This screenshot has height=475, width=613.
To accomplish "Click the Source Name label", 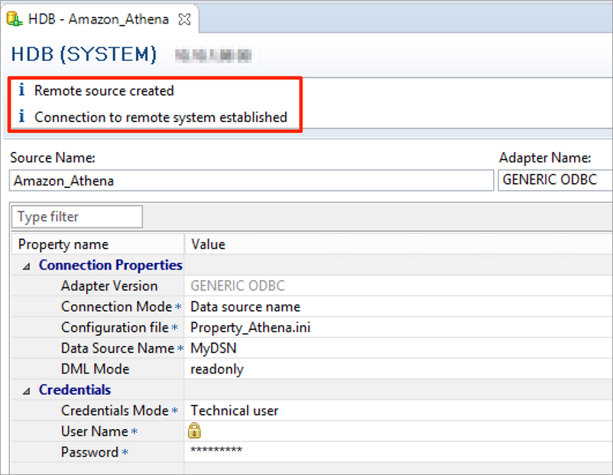I will (x=53, y=158).
